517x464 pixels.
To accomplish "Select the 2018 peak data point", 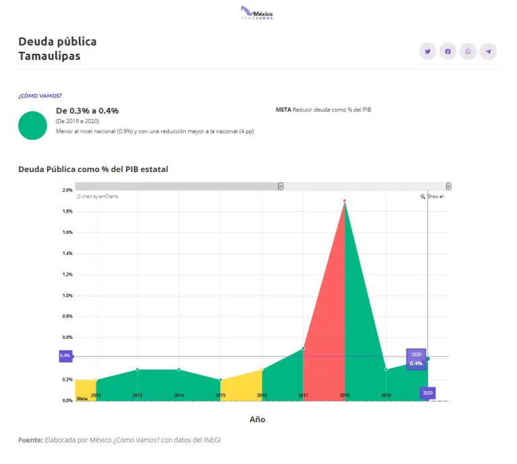I will coord(345,201).
